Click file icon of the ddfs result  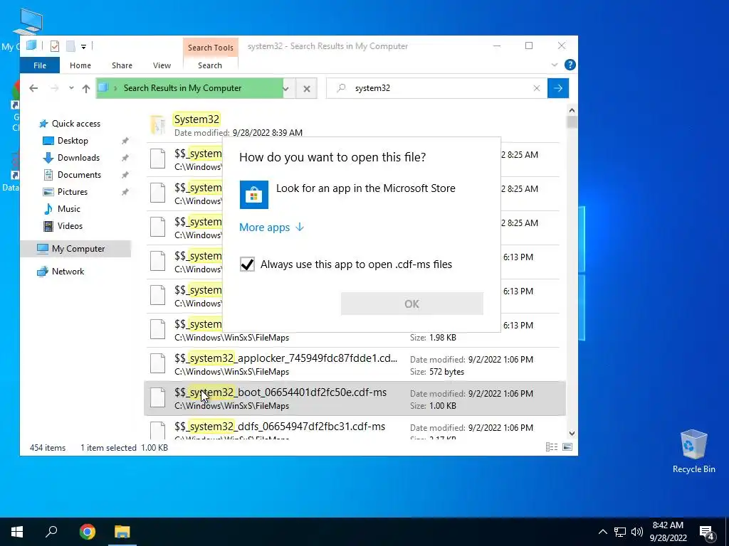point(157,430)
